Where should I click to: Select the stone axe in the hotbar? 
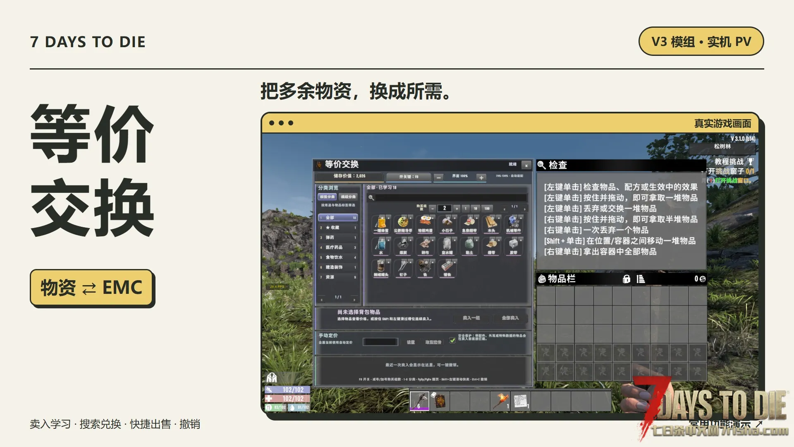[x=419, y=401]
